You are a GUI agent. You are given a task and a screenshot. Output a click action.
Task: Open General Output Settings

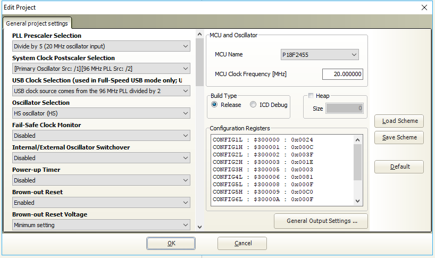pyautogui.click(x=321, y=221)
